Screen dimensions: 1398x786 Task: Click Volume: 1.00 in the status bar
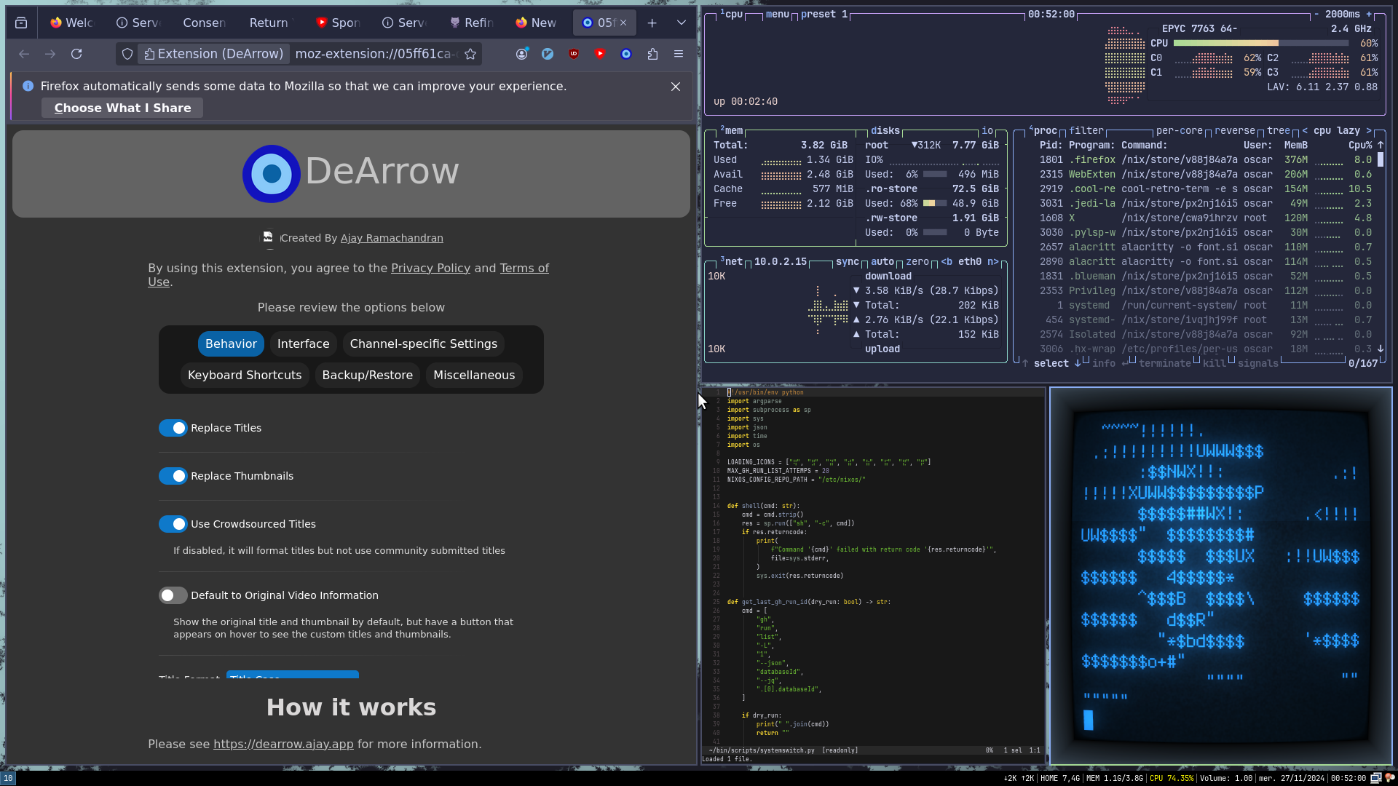tap(1225, 778)
